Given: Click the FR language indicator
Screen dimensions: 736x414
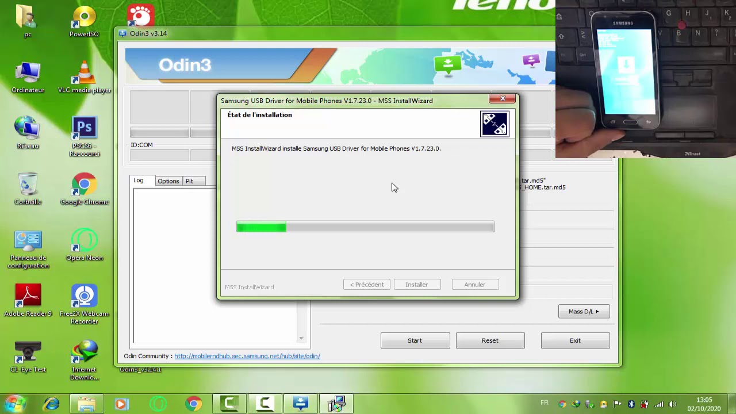Looking at the screenshot, I should (x=545, y=402).
